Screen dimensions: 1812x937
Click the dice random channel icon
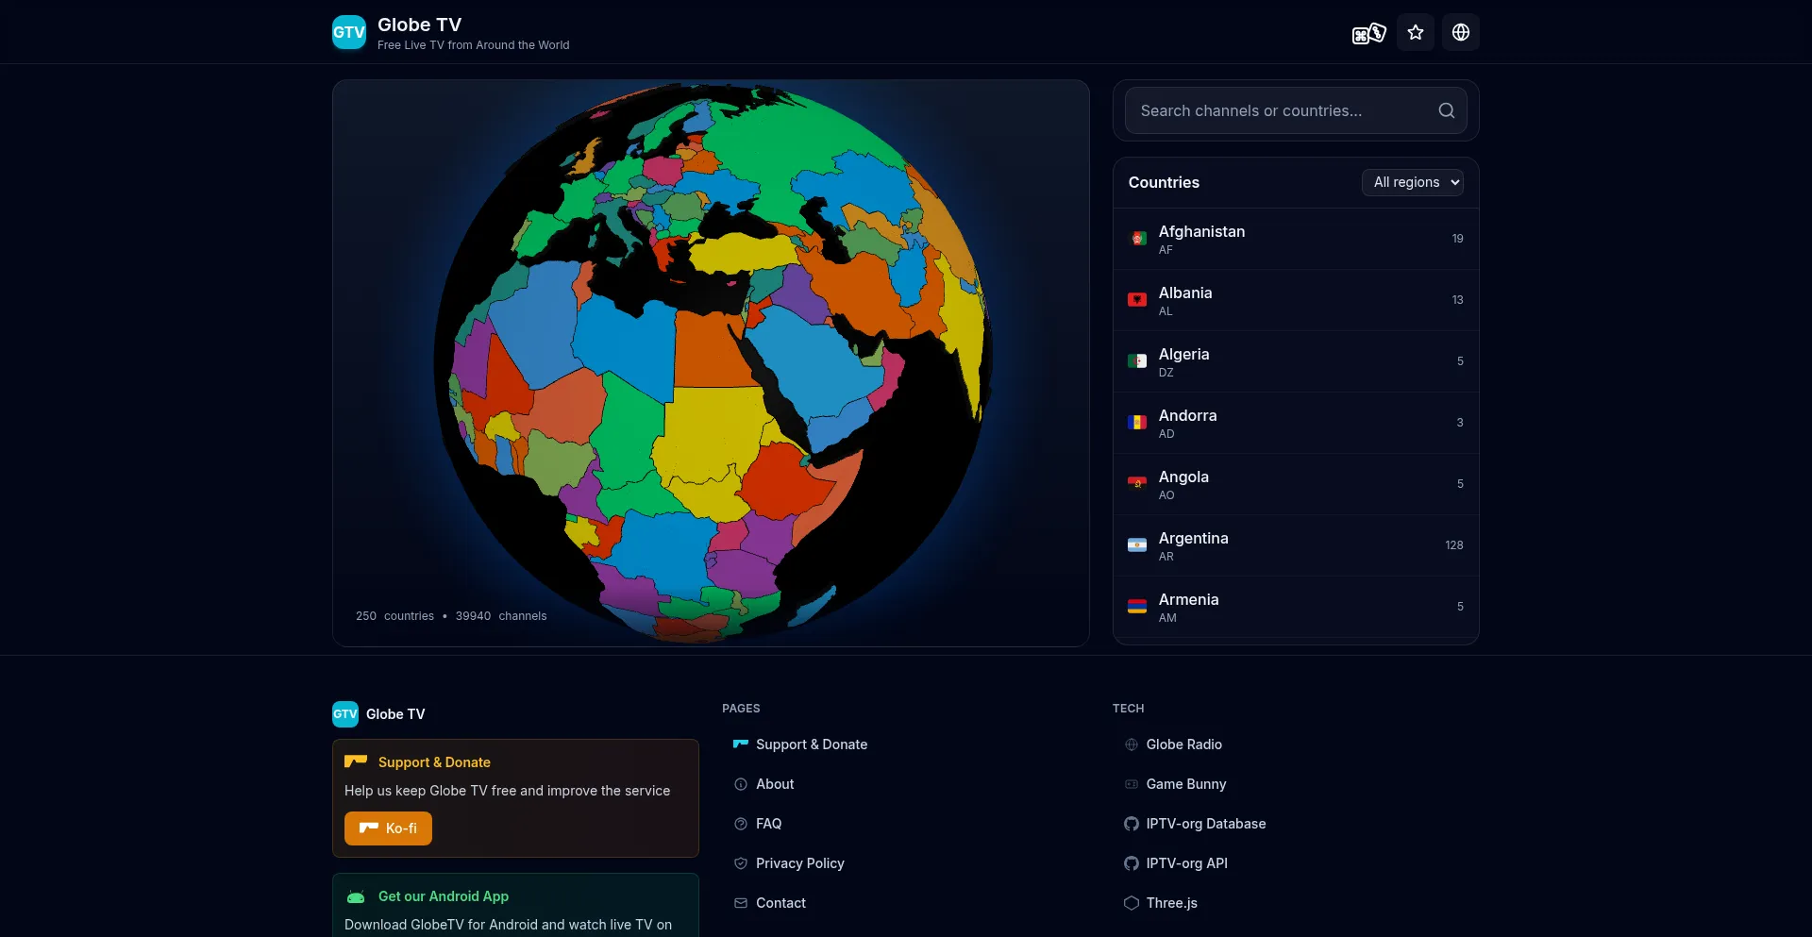[1368, 33]
